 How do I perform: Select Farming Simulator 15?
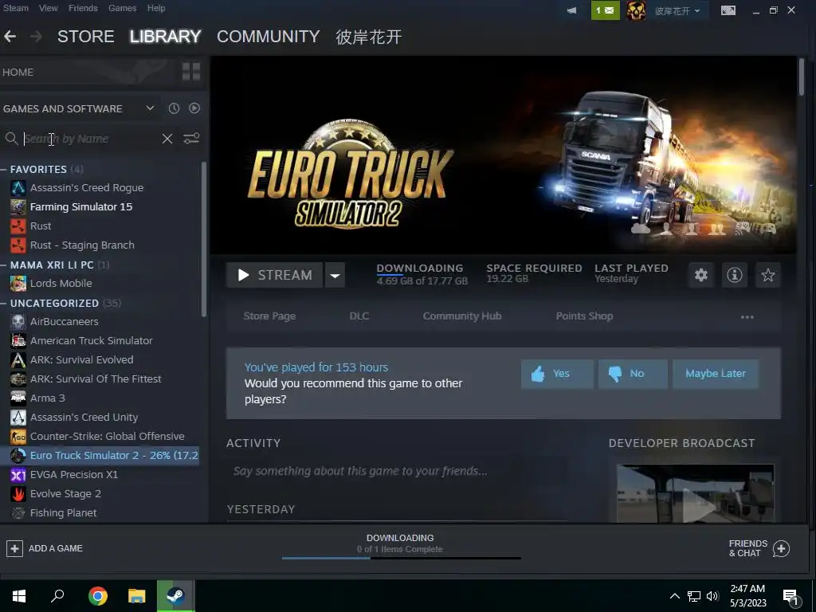point(81,206)
